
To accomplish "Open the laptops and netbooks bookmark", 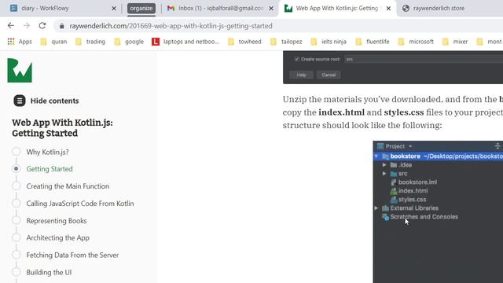I will 185,42.
